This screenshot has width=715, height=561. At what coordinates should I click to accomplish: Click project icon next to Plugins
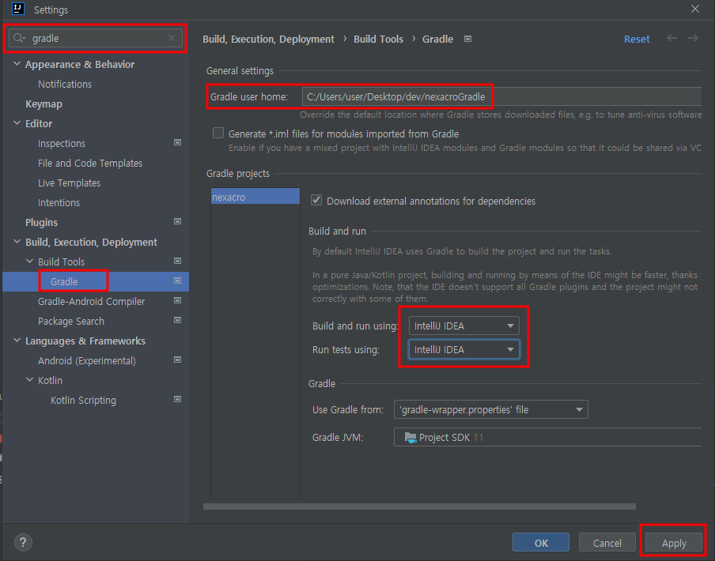coord(178,221)
